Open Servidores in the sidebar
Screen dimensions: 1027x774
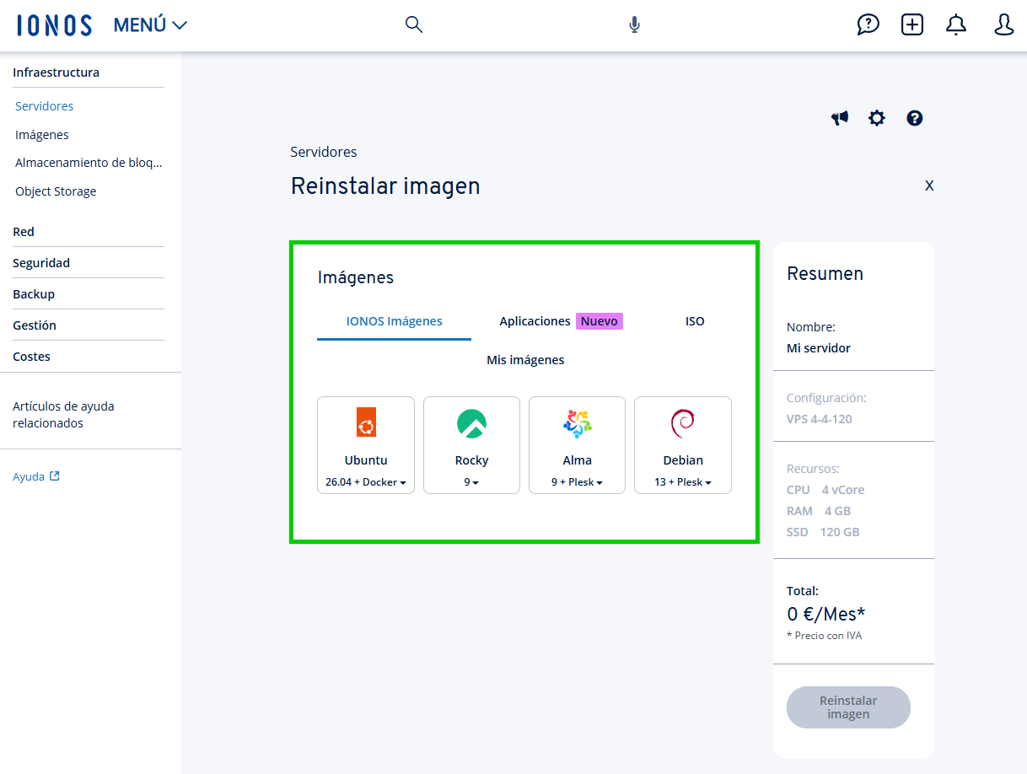point(45,106)
